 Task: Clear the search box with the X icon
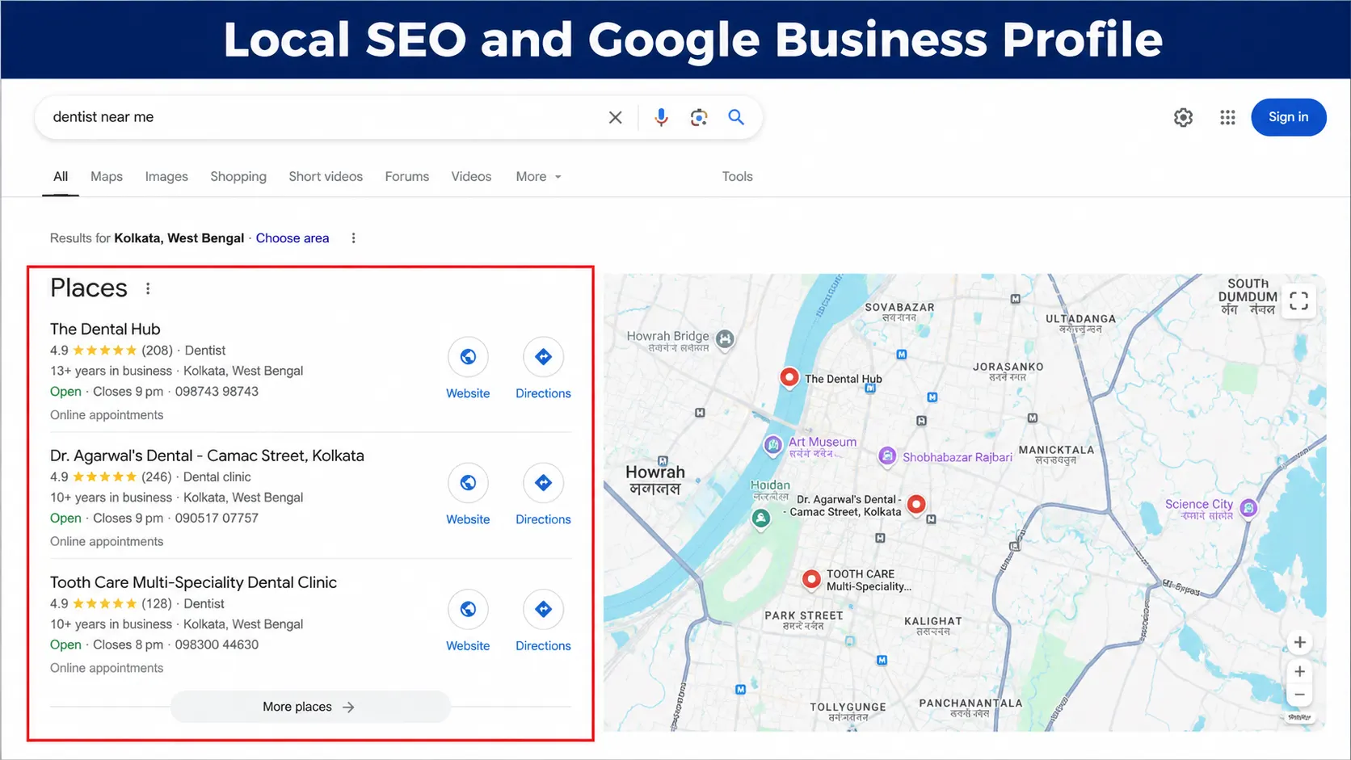615,117
